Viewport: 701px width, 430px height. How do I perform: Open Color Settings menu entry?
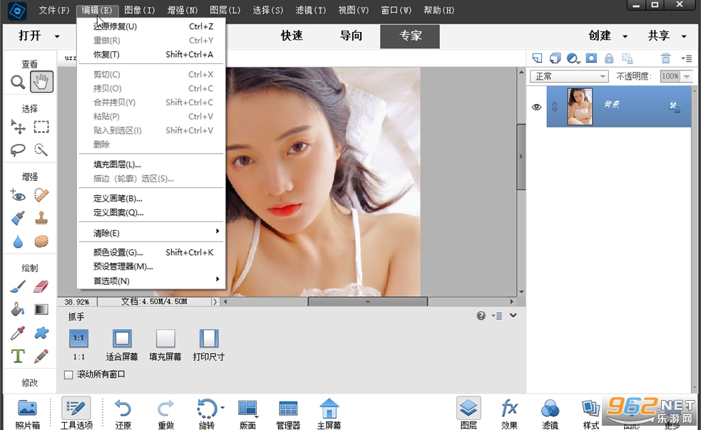point(151,253)
